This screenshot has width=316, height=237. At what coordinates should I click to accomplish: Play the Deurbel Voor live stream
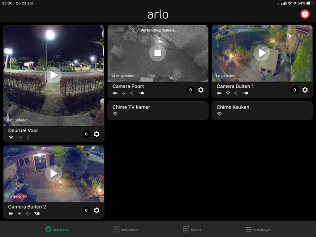pos(54,75)
